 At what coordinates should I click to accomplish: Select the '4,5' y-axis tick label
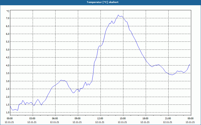point(8,57)
